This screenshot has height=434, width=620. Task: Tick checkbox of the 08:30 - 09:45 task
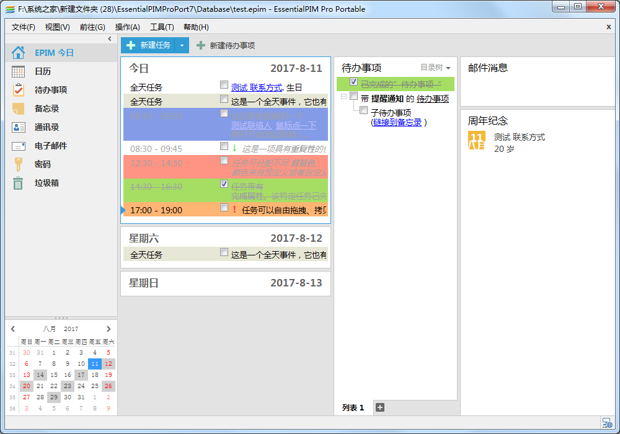pos(224,146)
